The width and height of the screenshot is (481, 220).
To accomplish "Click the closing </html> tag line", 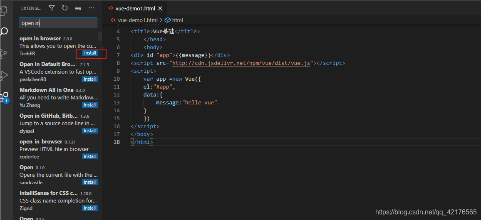I will click(142, 142).
